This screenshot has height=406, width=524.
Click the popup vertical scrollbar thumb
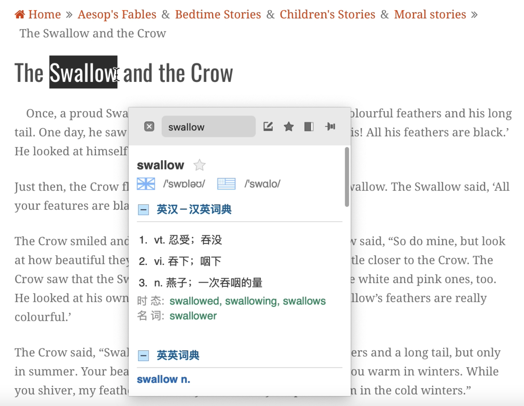coord(347,177)
